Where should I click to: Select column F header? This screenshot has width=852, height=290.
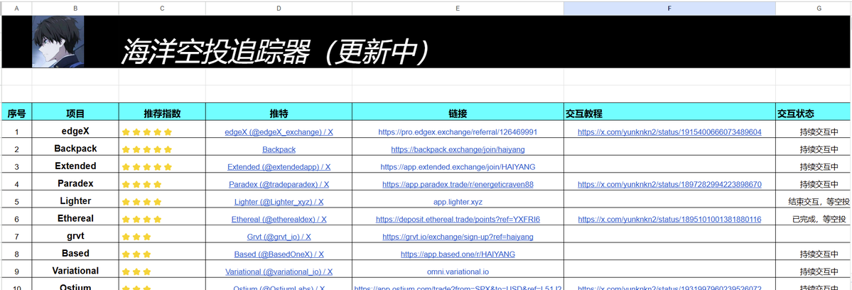[x=669, y=8]
